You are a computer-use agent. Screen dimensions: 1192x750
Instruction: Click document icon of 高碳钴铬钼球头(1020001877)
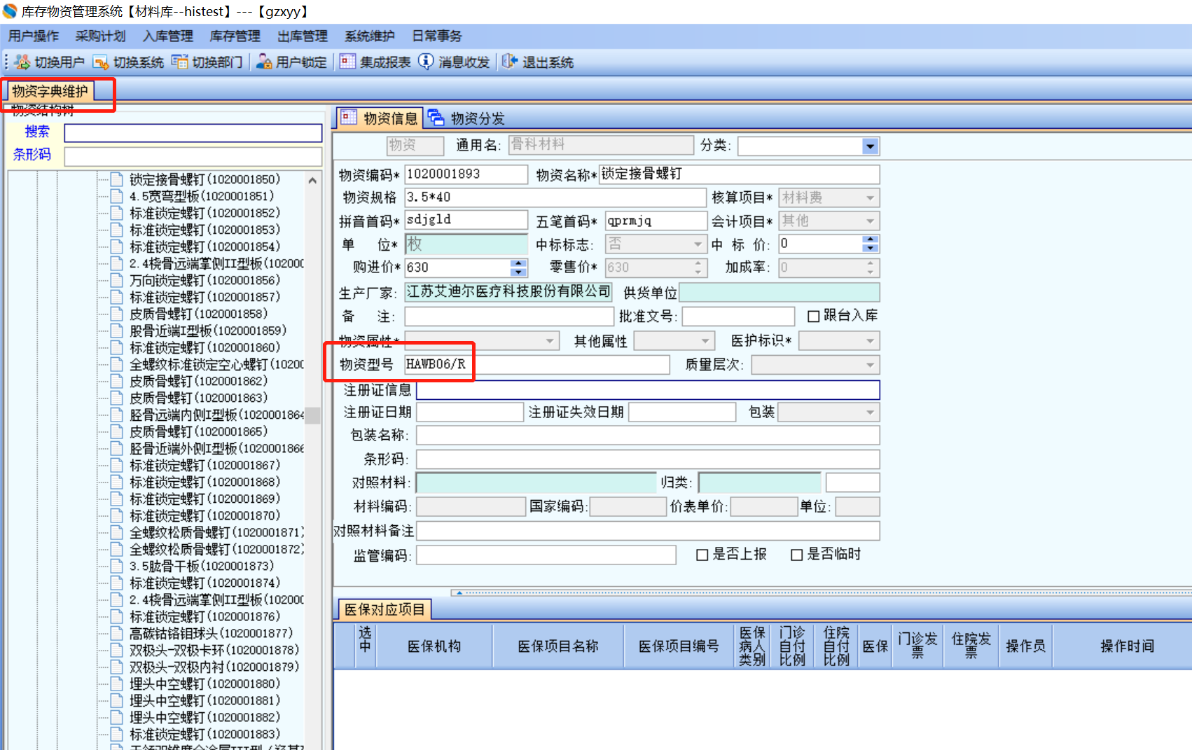click(117, 633)
